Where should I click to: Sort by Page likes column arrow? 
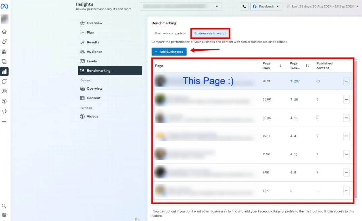pos(280,66)
